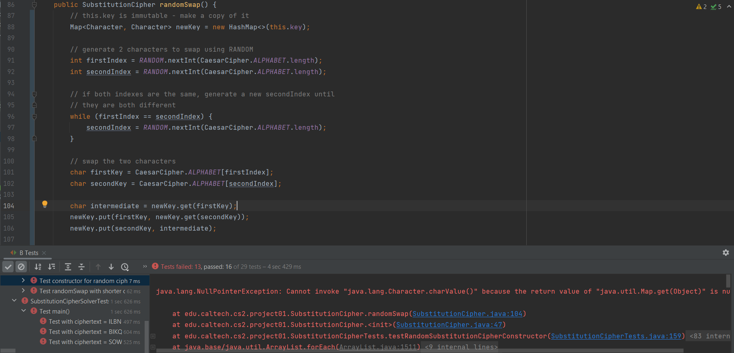This screenshot has width=734, height=353.
Task: Click the yellow lightbulb quick-fix icon
Action: pyautogui.click(x=45, y=204)
